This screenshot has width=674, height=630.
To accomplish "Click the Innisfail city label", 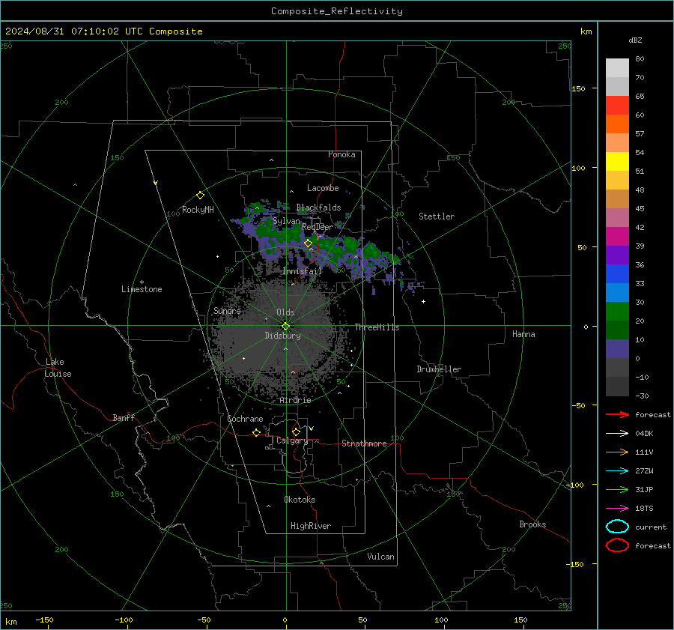I will [303, 271].
